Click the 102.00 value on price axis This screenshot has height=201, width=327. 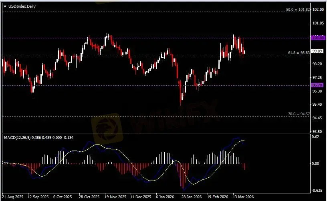click(317, 10)
